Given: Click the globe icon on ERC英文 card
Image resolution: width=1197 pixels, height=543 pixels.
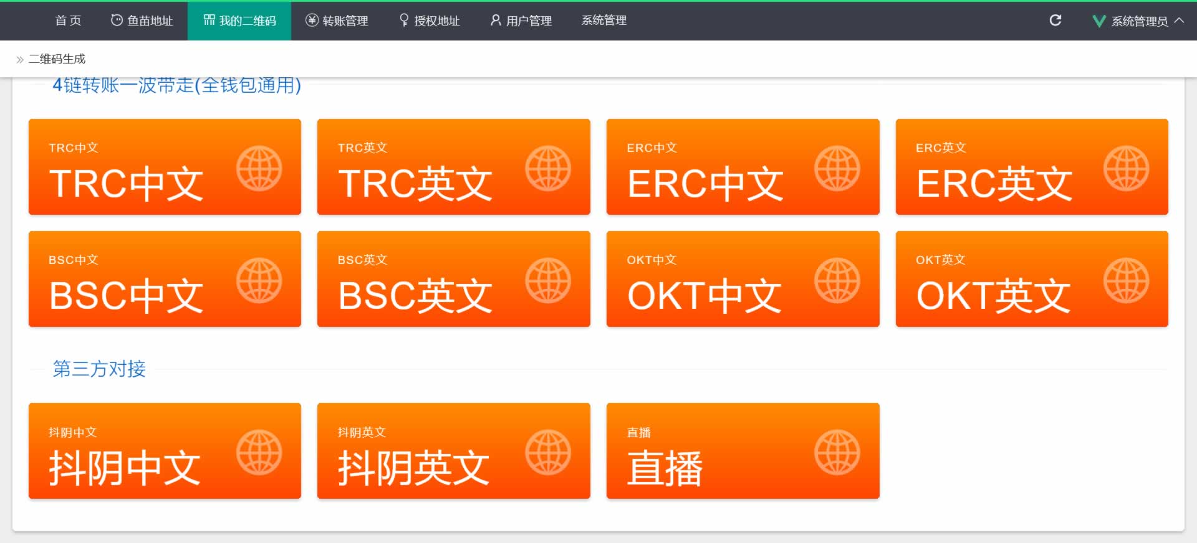Looking at the screenshot, I should 1126,168.
